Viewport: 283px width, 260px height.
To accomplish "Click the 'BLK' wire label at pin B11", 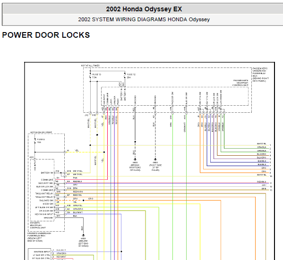I will tap(75, 216).
